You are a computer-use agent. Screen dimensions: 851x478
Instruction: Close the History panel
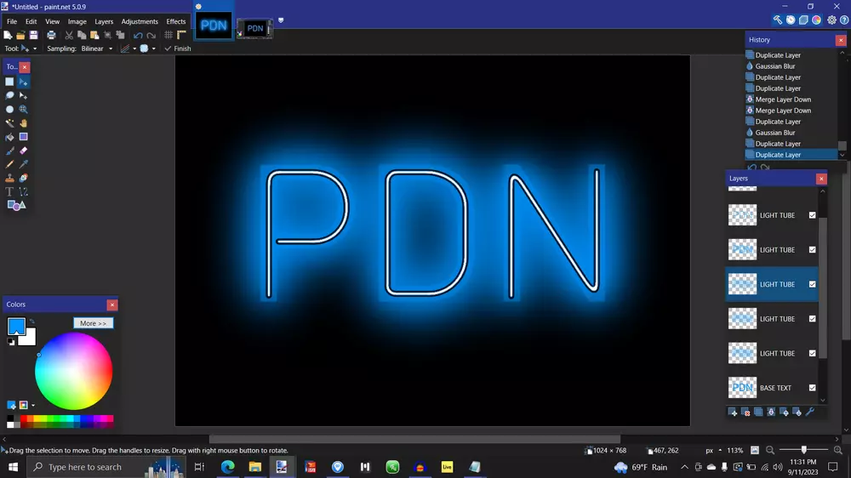pyautogui.click(x=841, y=40)
